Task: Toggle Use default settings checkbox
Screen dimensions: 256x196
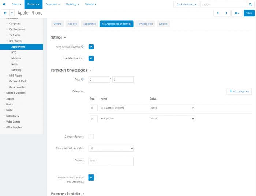Action: pyautogui.click(x=91, y=58)
